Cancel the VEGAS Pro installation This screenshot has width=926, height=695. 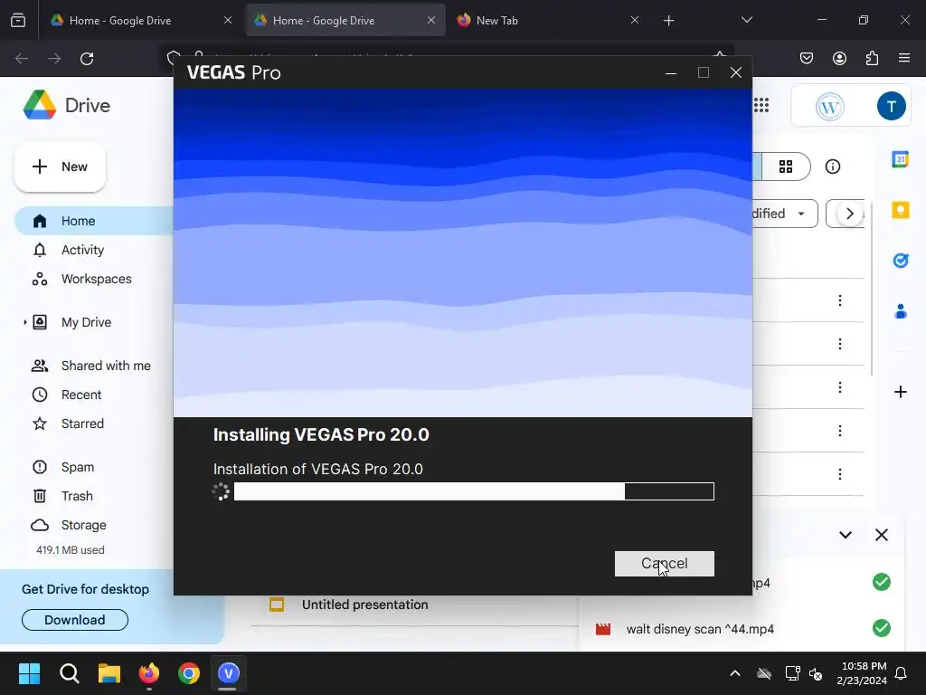click(x=664, y=563)
